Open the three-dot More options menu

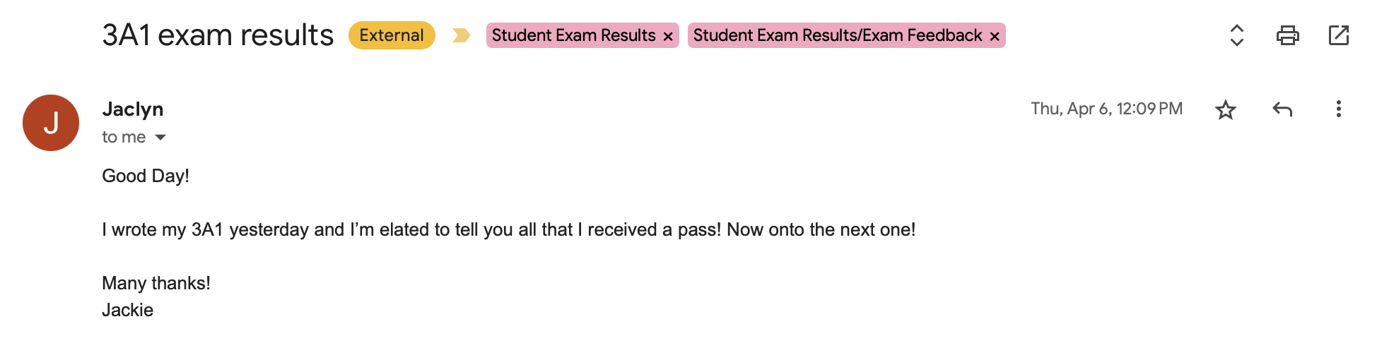[1338, 109]
